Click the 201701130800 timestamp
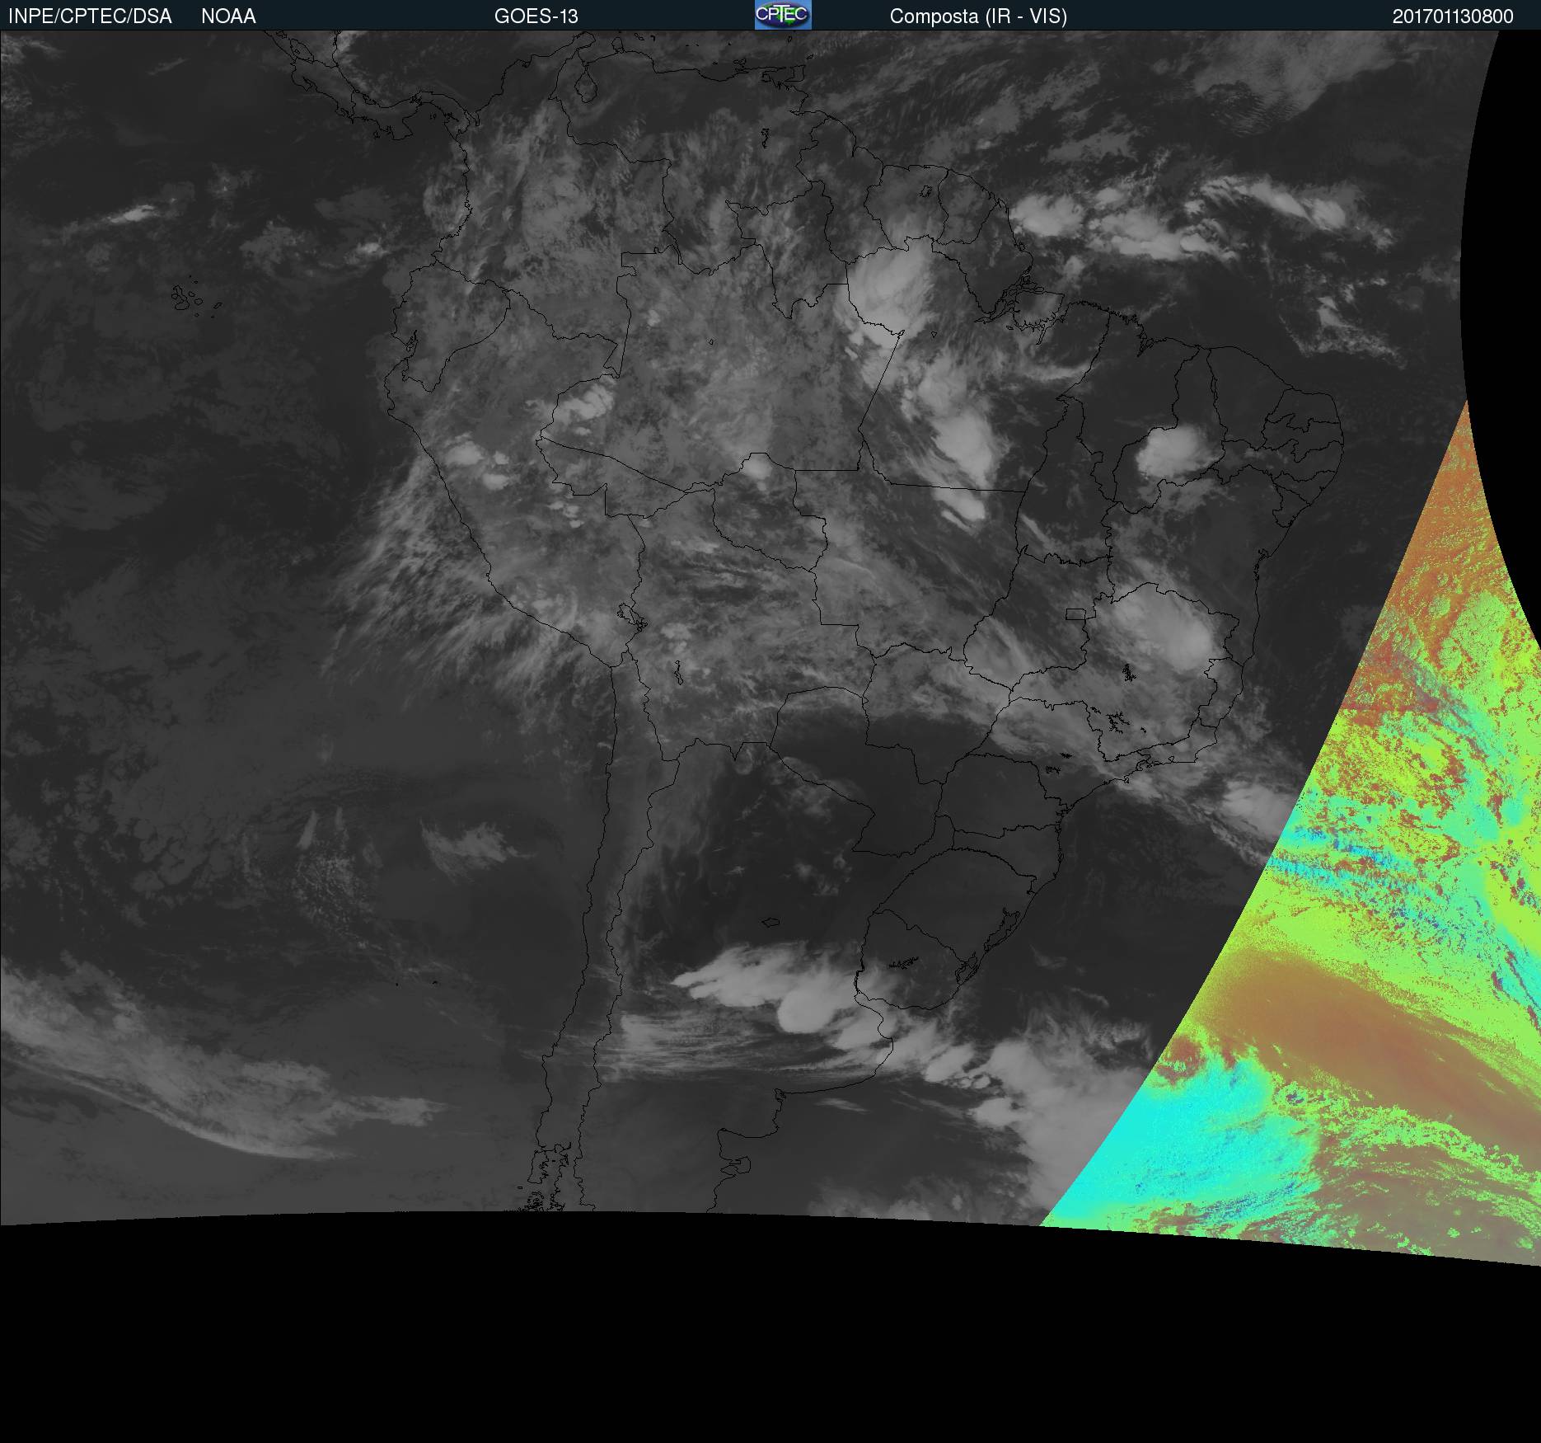The image size is (1541, 1443). (x=1453, y=16)
